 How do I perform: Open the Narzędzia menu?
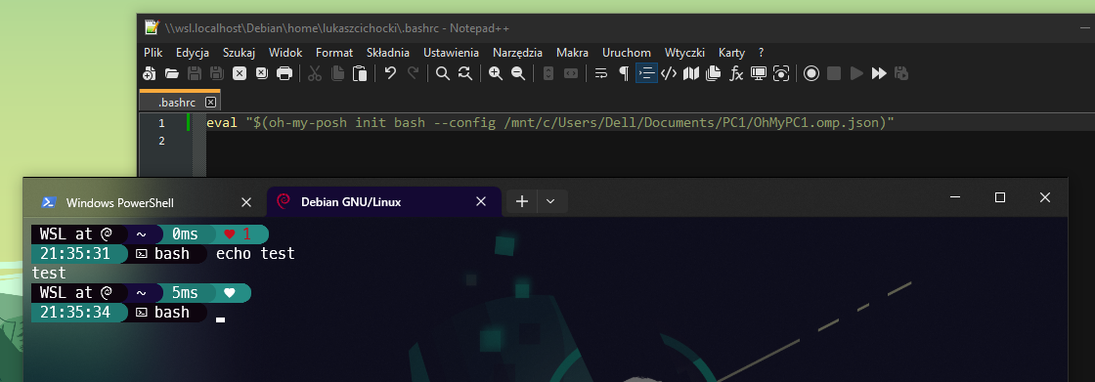coord(517,53)
